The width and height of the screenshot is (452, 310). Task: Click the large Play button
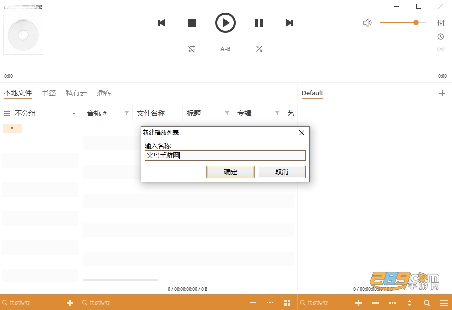(225, 23)
